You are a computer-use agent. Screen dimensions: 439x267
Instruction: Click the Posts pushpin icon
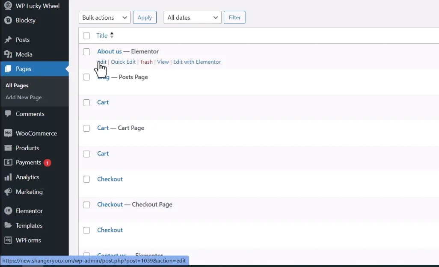8,40
